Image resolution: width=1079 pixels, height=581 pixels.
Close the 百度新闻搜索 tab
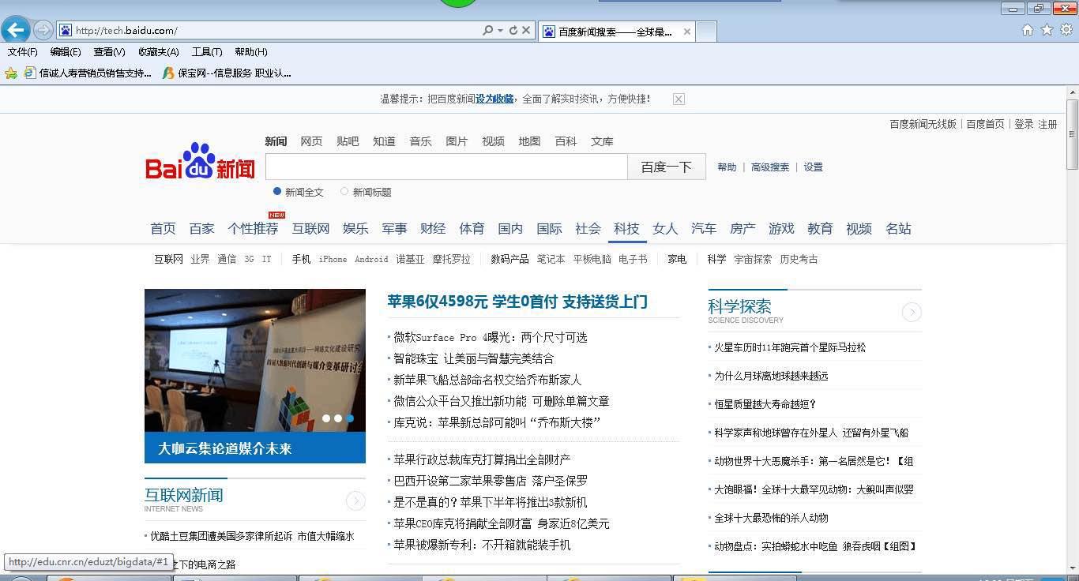click(686, 32)
